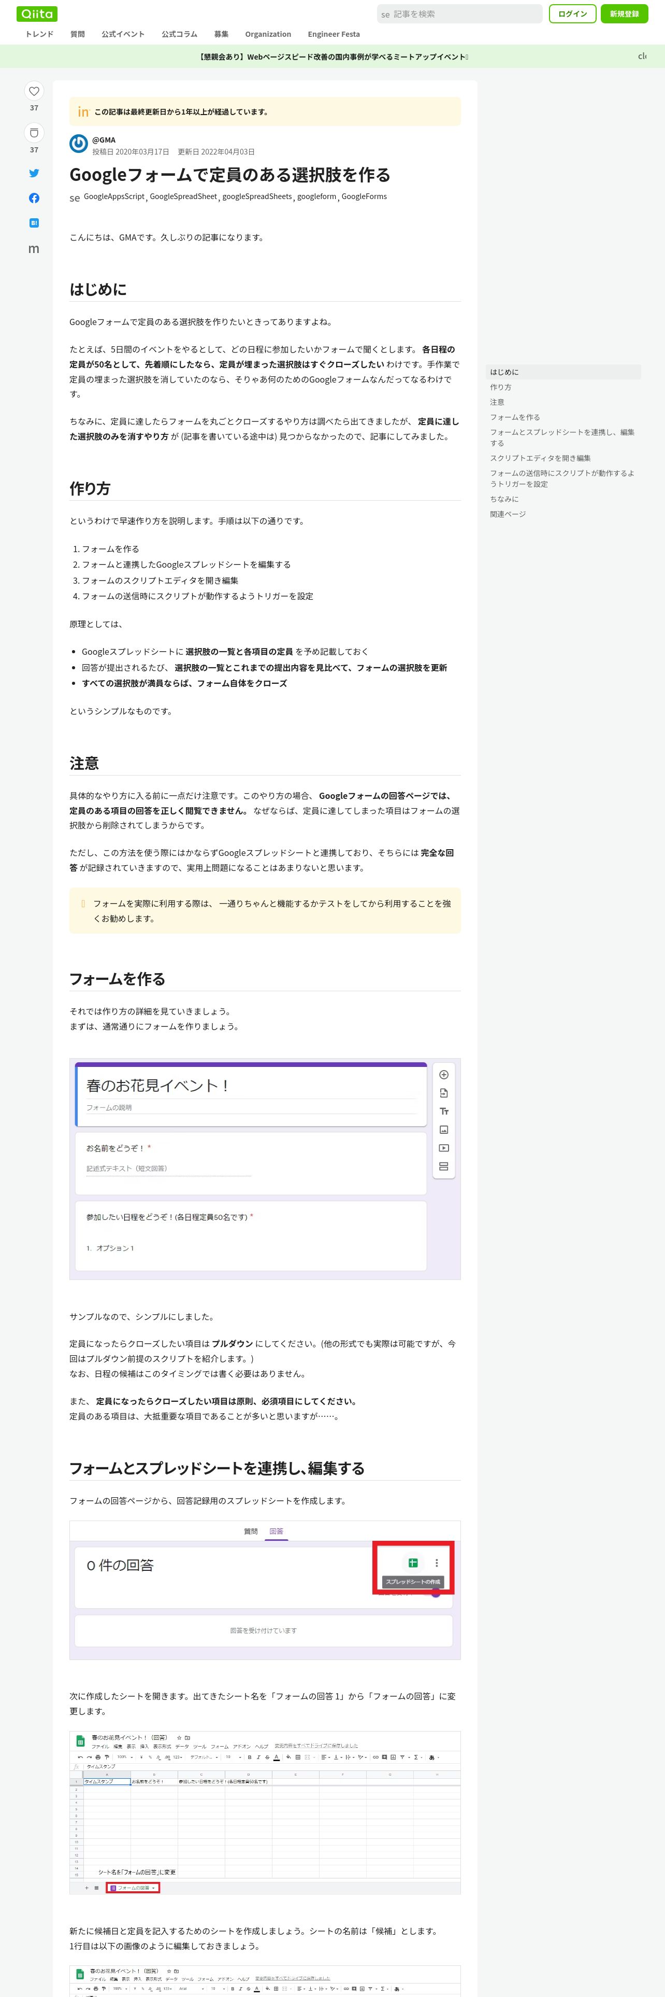Image resolution: width=665 pixels, height=1997 pixels.
Task: Share on Hatena Bookmark icon
Action: pos(34,223)
